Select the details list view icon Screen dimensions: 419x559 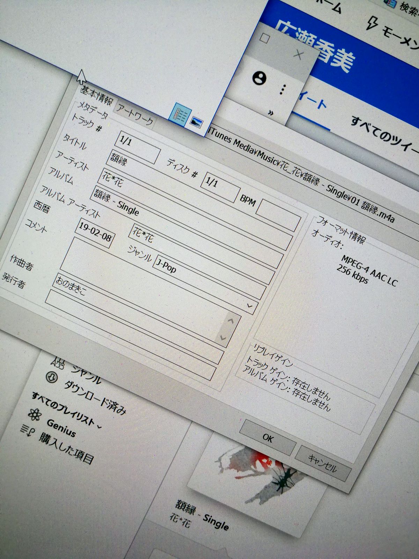click(181, 114)
